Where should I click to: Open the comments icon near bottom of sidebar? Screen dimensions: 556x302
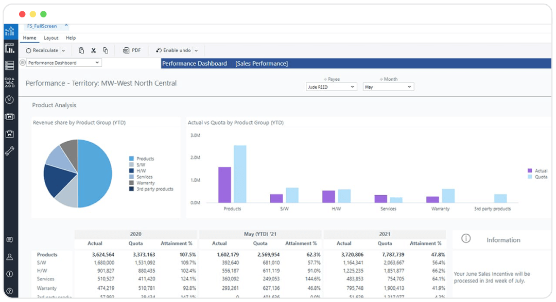pyautogui.click(x=10, y=238)
